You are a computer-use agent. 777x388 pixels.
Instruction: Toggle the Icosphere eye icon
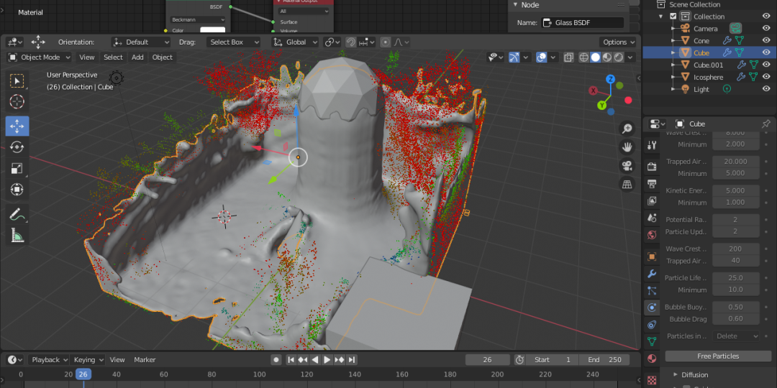point(766,77)
